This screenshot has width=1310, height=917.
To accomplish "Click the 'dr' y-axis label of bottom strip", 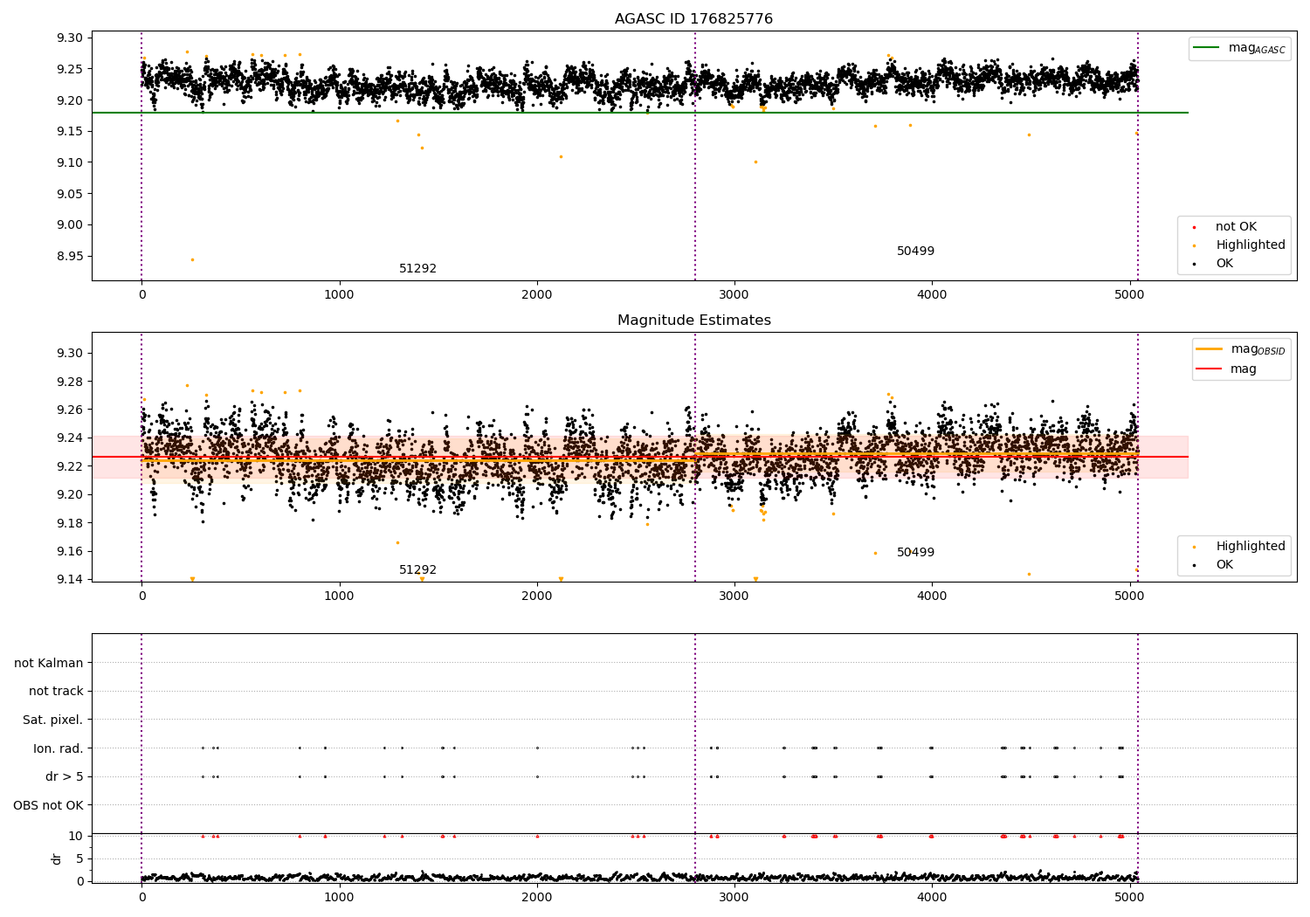I will pyautogui.click(x=57, y=858).
